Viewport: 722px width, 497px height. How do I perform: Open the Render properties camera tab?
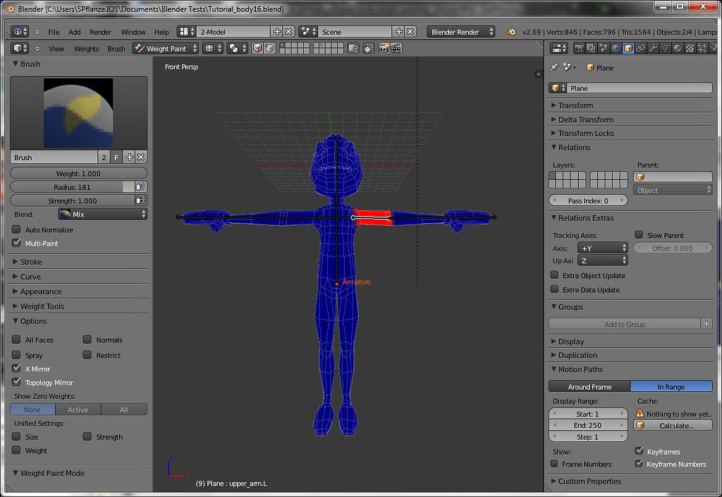(579, 49)
